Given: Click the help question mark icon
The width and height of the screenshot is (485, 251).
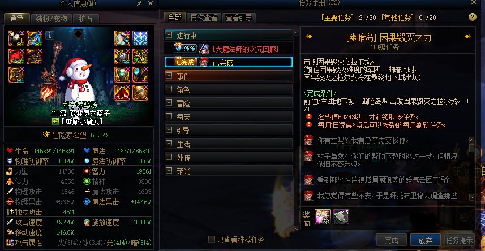Looking at the screenshot, I should [473, 17].
